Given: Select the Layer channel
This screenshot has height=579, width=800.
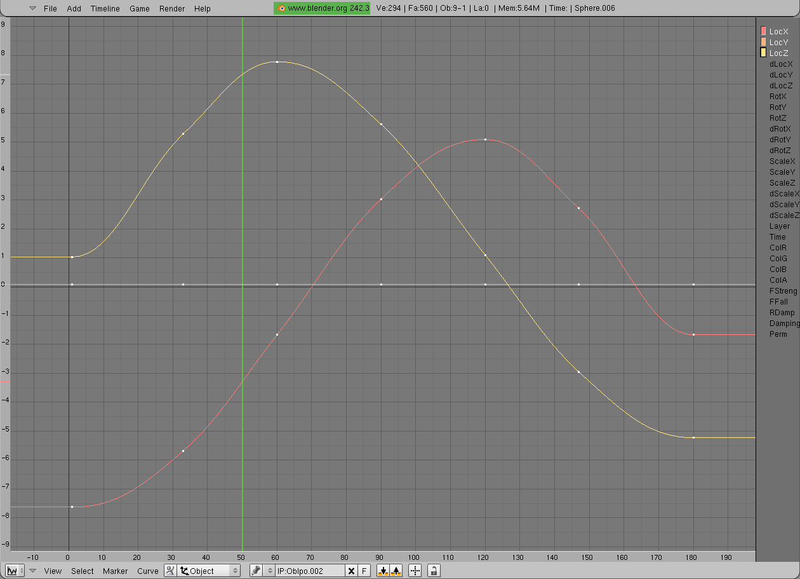Looking at the screenshot, I should (x=780, y=226).
